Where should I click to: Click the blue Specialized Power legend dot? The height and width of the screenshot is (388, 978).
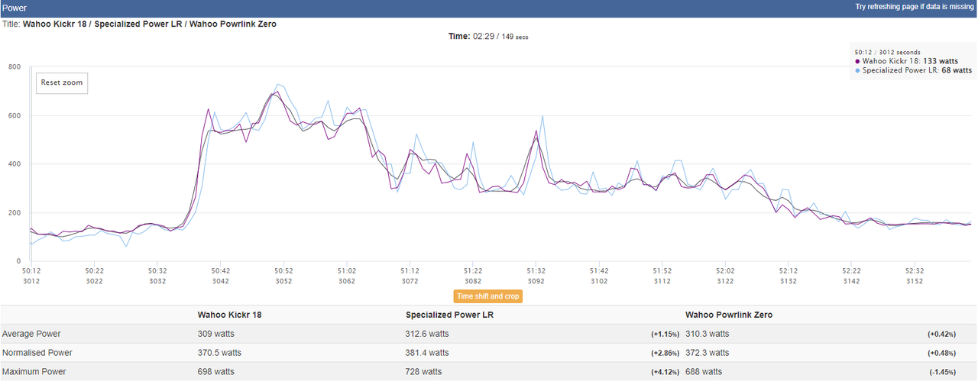(857, 70)
